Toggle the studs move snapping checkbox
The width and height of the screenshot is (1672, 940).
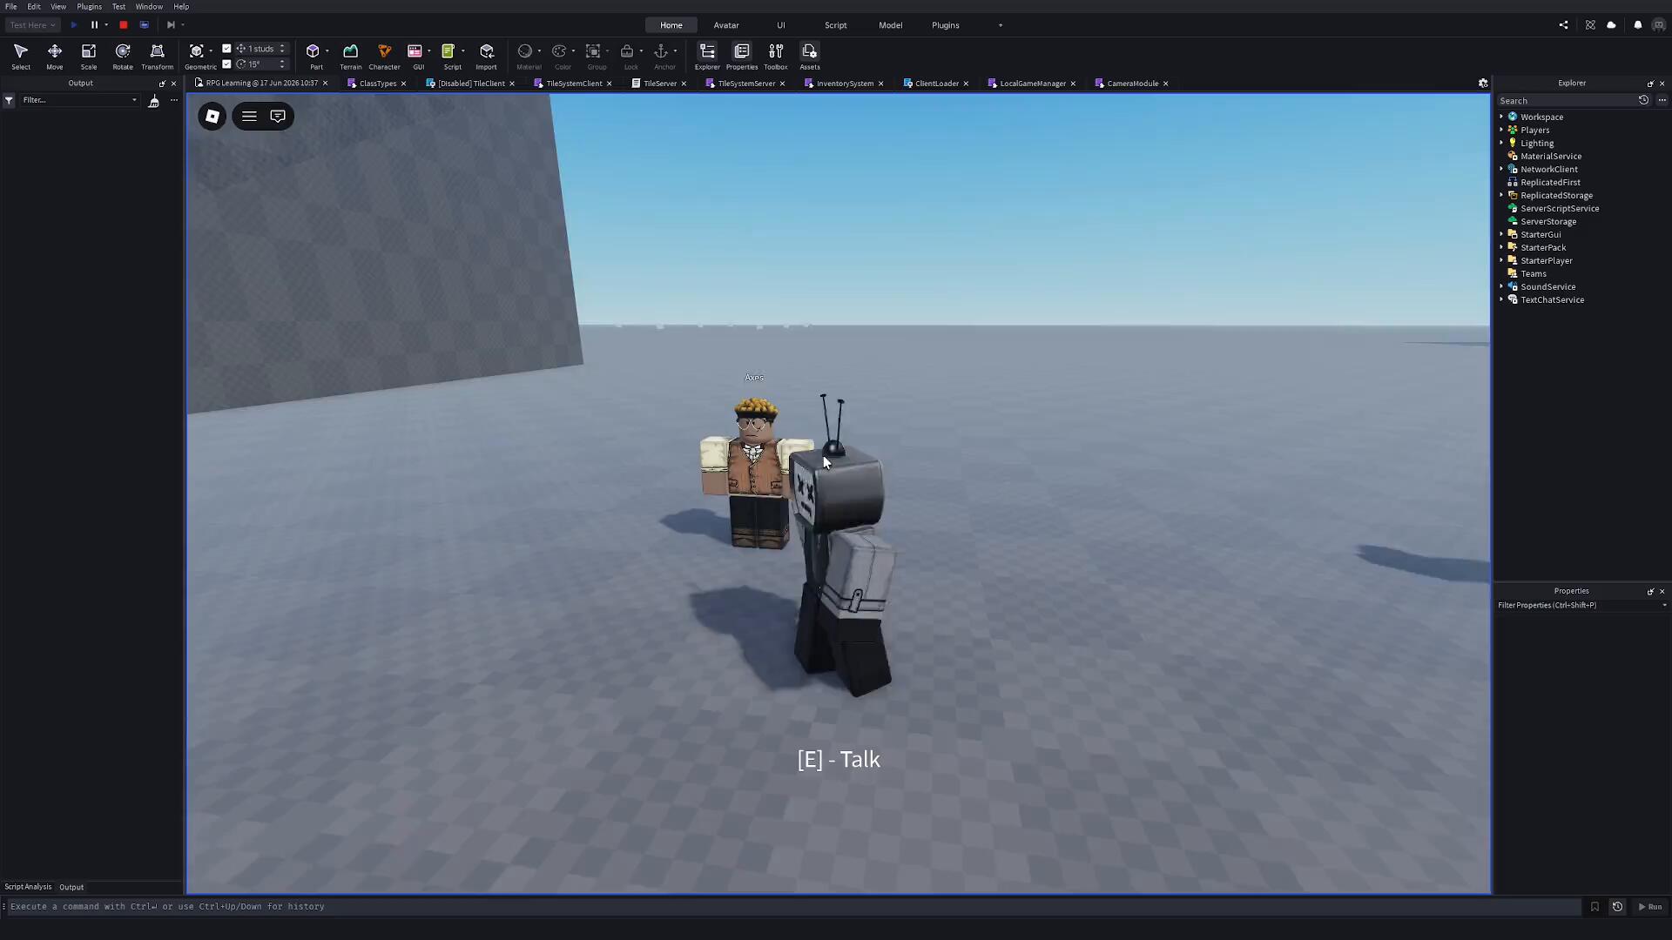(x=226, y=49)
